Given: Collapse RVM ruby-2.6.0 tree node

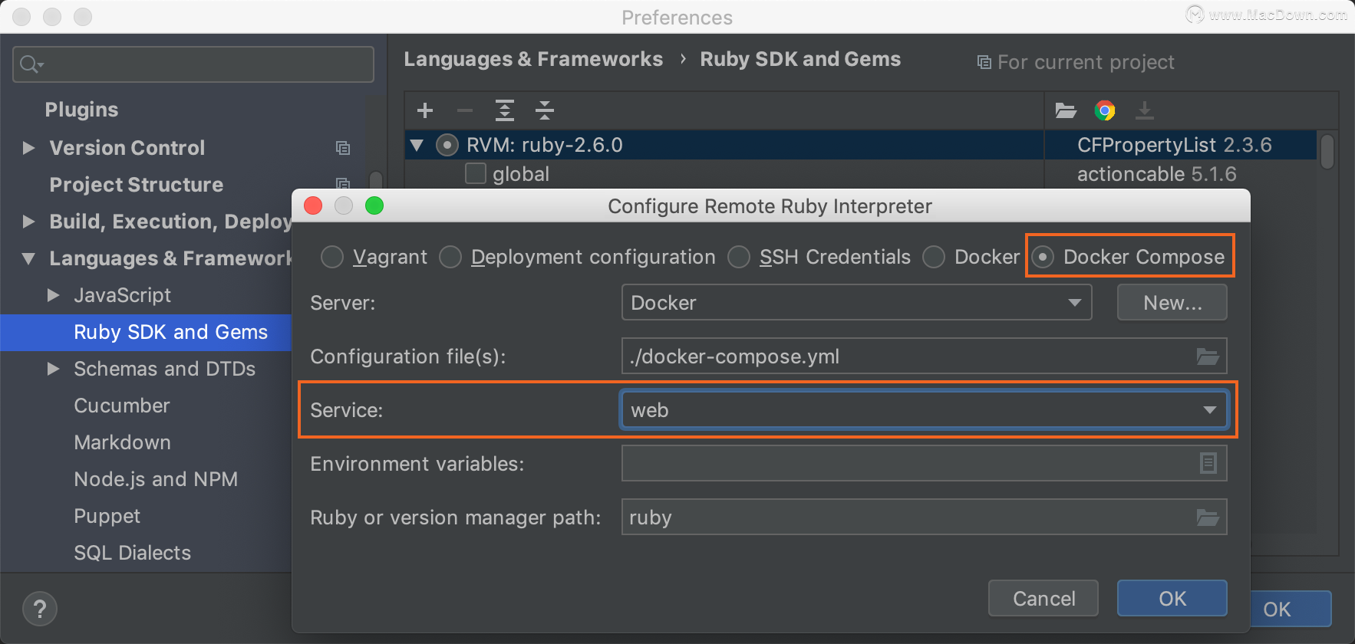Looking at the screenshot, I should [417, 145].
